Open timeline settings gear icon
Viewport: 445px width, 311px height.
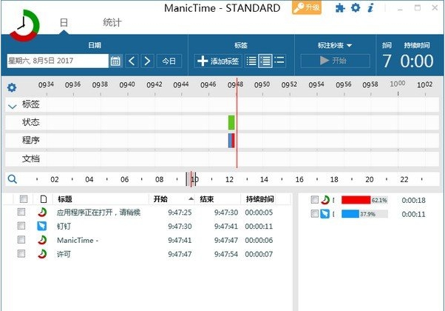point(12,87)
